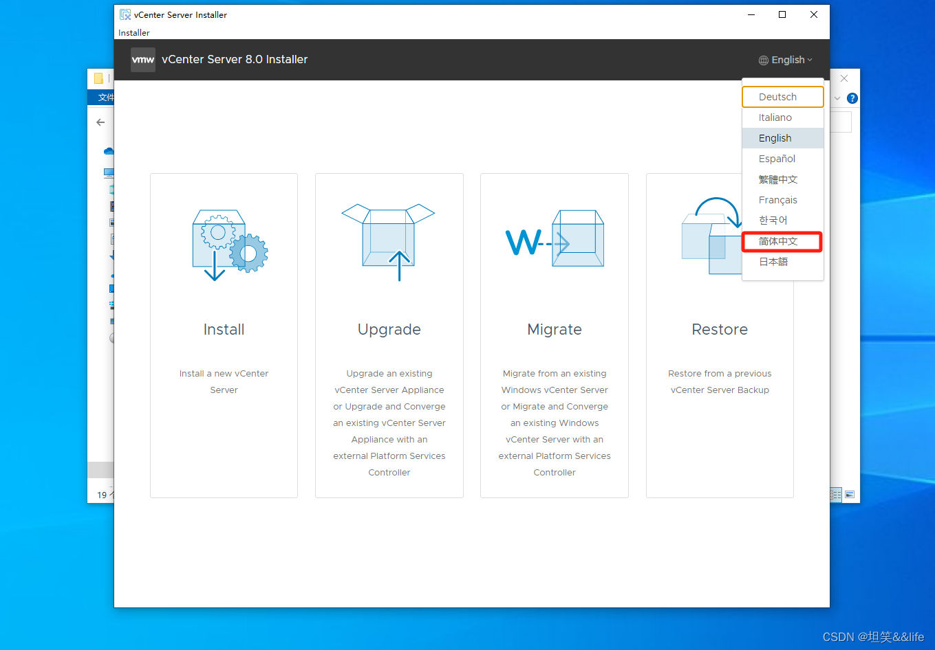The image size is (935, 650).
Task: Click the vmw logo in header
Action: [143, 60]
